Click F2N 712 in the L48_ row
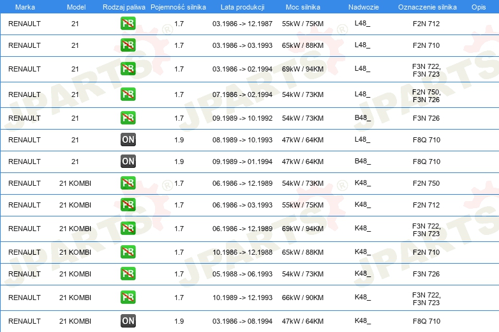The height and width of the screenshot is (332, 499). [426, 24]
